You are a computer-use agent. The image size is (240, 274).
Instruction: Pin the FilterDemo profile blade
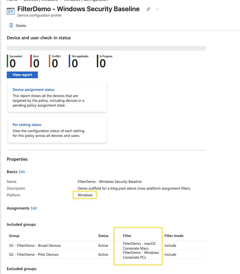148,9
